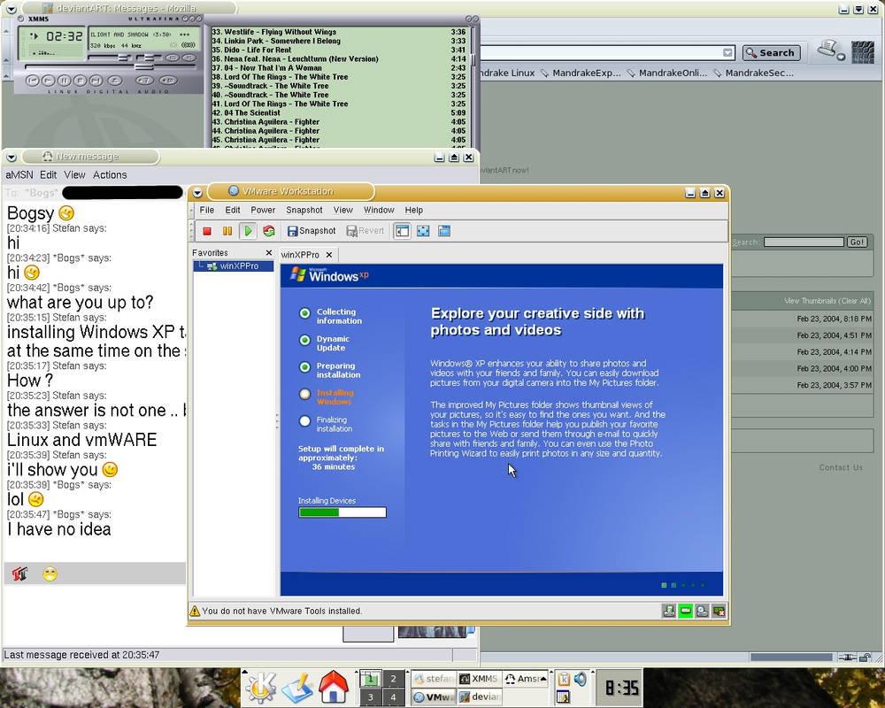This screenshot has width=885, height=708.
Task: Click the Mozilla Search button
Action: point(771,52)
